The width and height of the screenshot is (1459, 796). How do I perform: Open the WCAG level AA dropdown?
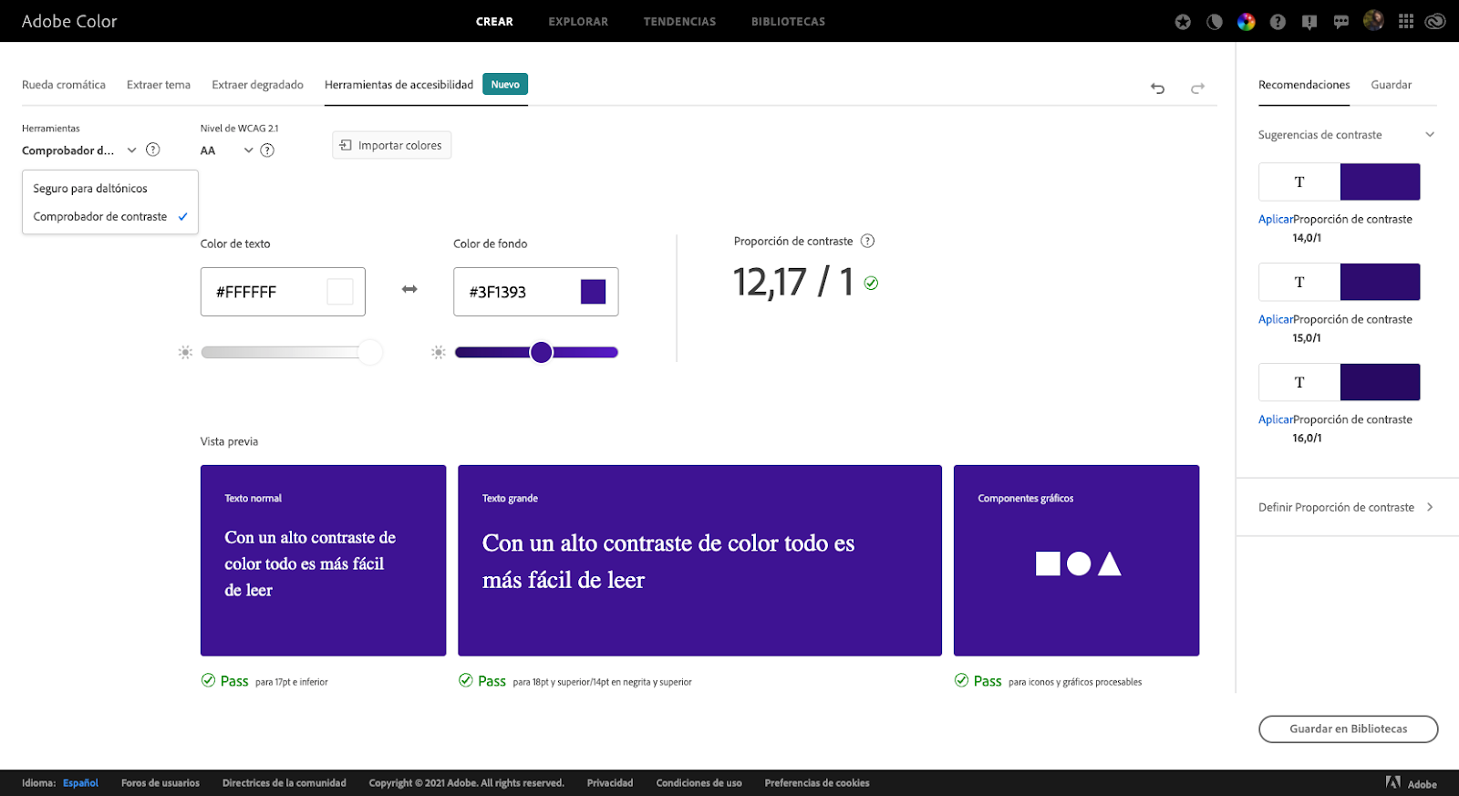(226, 150)
